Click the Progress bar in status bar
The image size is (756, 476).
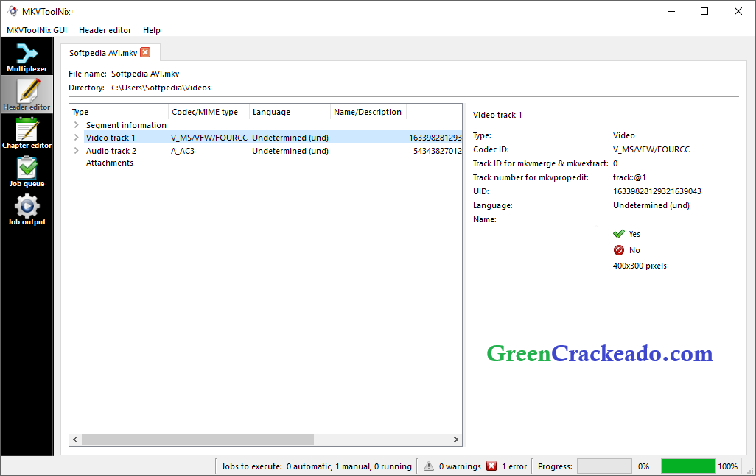tap(604, 466)
